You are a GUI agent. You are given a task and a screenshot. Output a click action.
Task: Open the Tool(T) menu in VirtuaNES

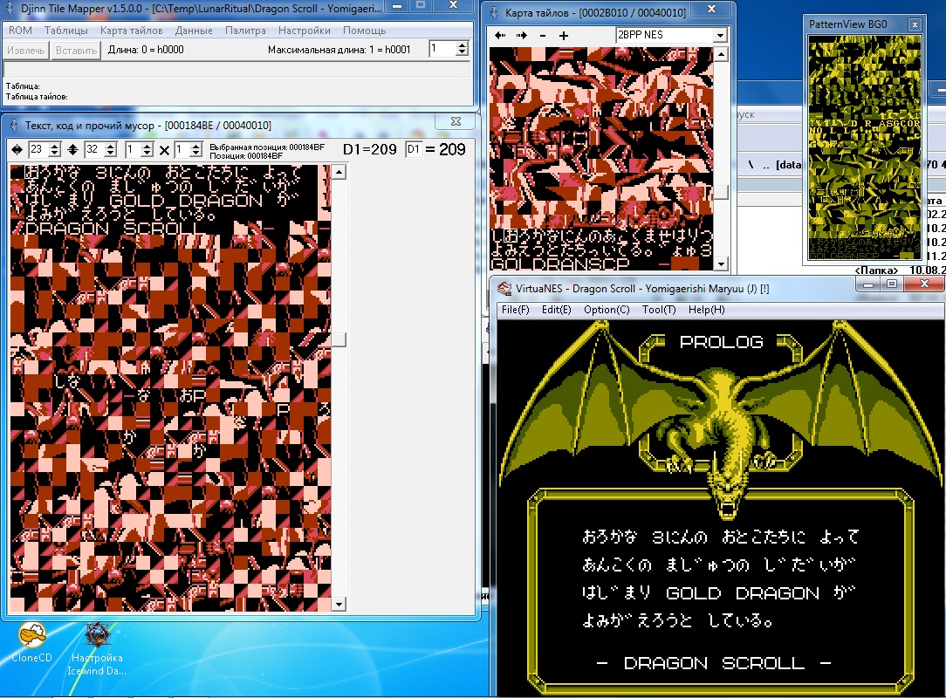659,310
